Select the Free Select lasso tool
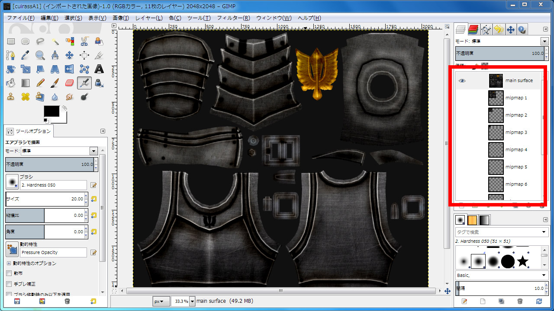Viewport: 554px width, 311px height. tap(40, 41)
